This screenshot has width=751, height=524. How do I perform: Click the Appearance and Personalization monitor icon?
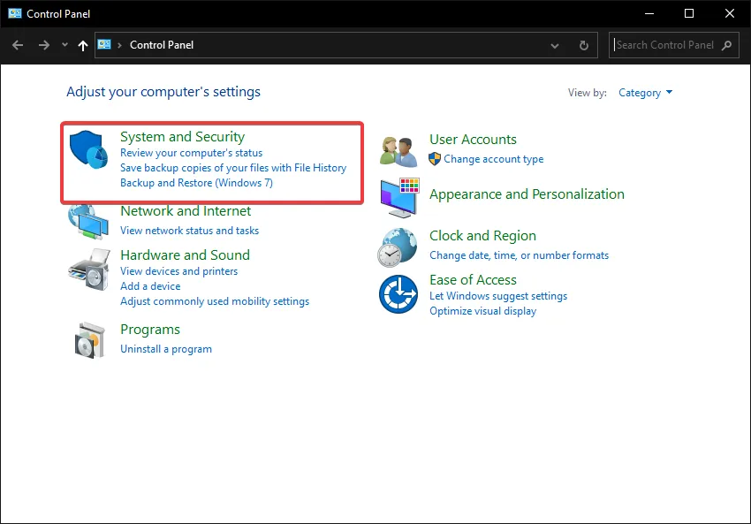click(399, 197)
